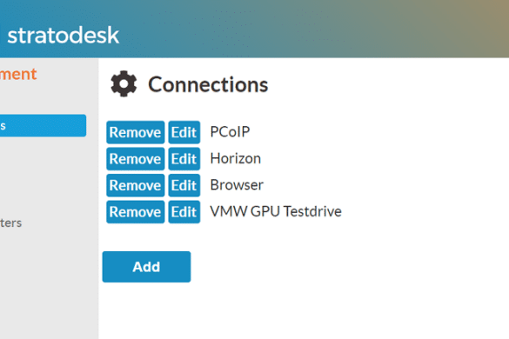Screen dimensions: 509x339
Task: Edit the VMW GPU Testdrive connection
Action: pos(184,212)
